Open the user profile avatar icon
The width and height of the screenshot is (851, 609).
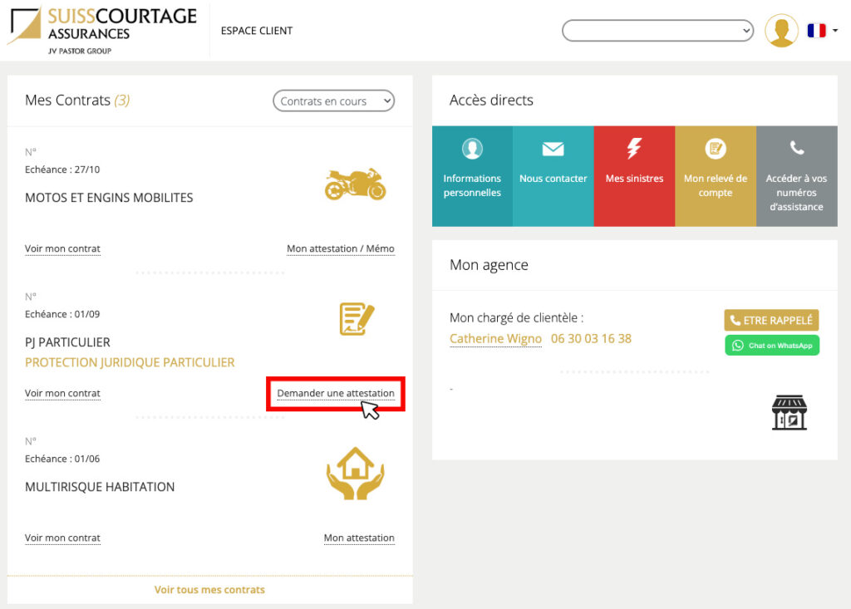[x=781, y=31]
